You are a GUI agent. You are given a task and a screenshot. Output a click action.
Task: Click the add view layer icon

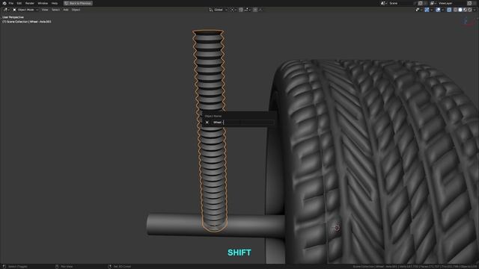(469, 3)
